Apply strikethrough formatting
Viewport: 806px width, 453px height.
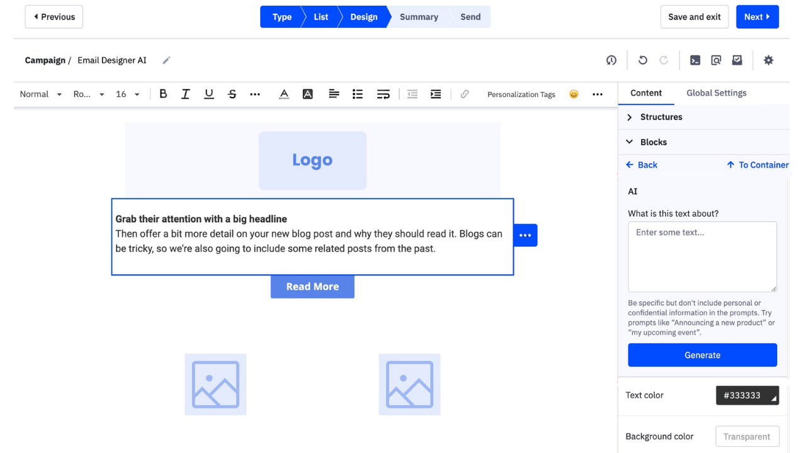[x=232, y=94]
